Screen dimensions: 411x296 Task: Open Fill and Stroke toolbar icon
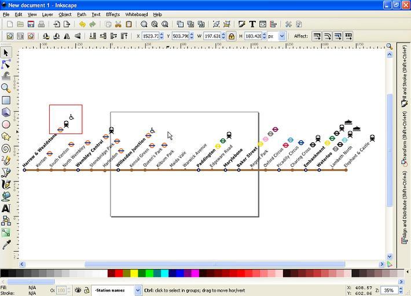coord(241,24)
